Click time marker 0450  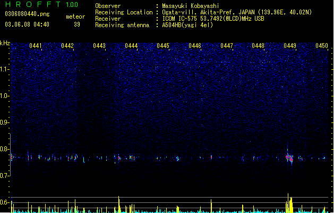pos(322,46)
